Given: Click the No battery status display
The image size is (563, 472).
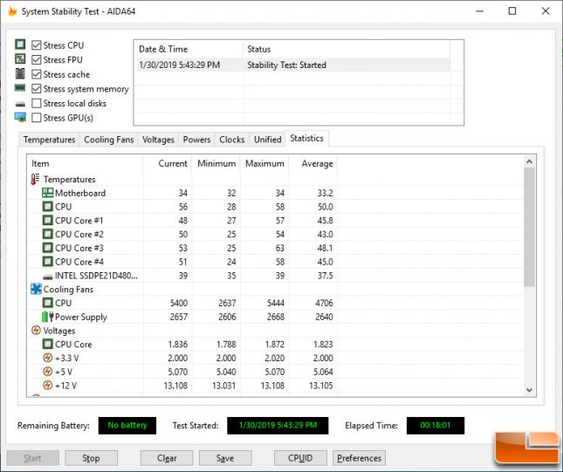Looking at the screenshot, I should click(x=127, y=426).
